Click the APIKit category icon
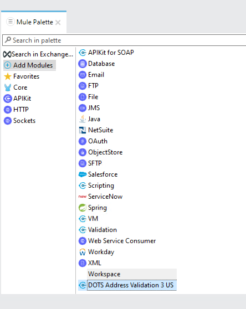 point(8,99)
